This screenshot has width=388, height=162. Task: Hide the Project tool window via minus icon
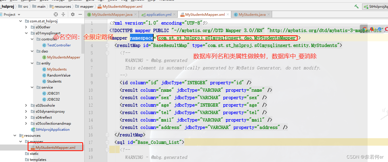point(80,14)
